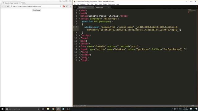Go back in Chrome history
Screen dimensions: 198x111
click(2, 6)
